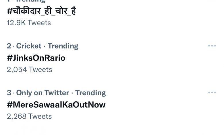Image resolution: width=224 pixels, height=135 pixels.
Task: Click Trending label beside Cricket
Action: (x=63, y=46)
